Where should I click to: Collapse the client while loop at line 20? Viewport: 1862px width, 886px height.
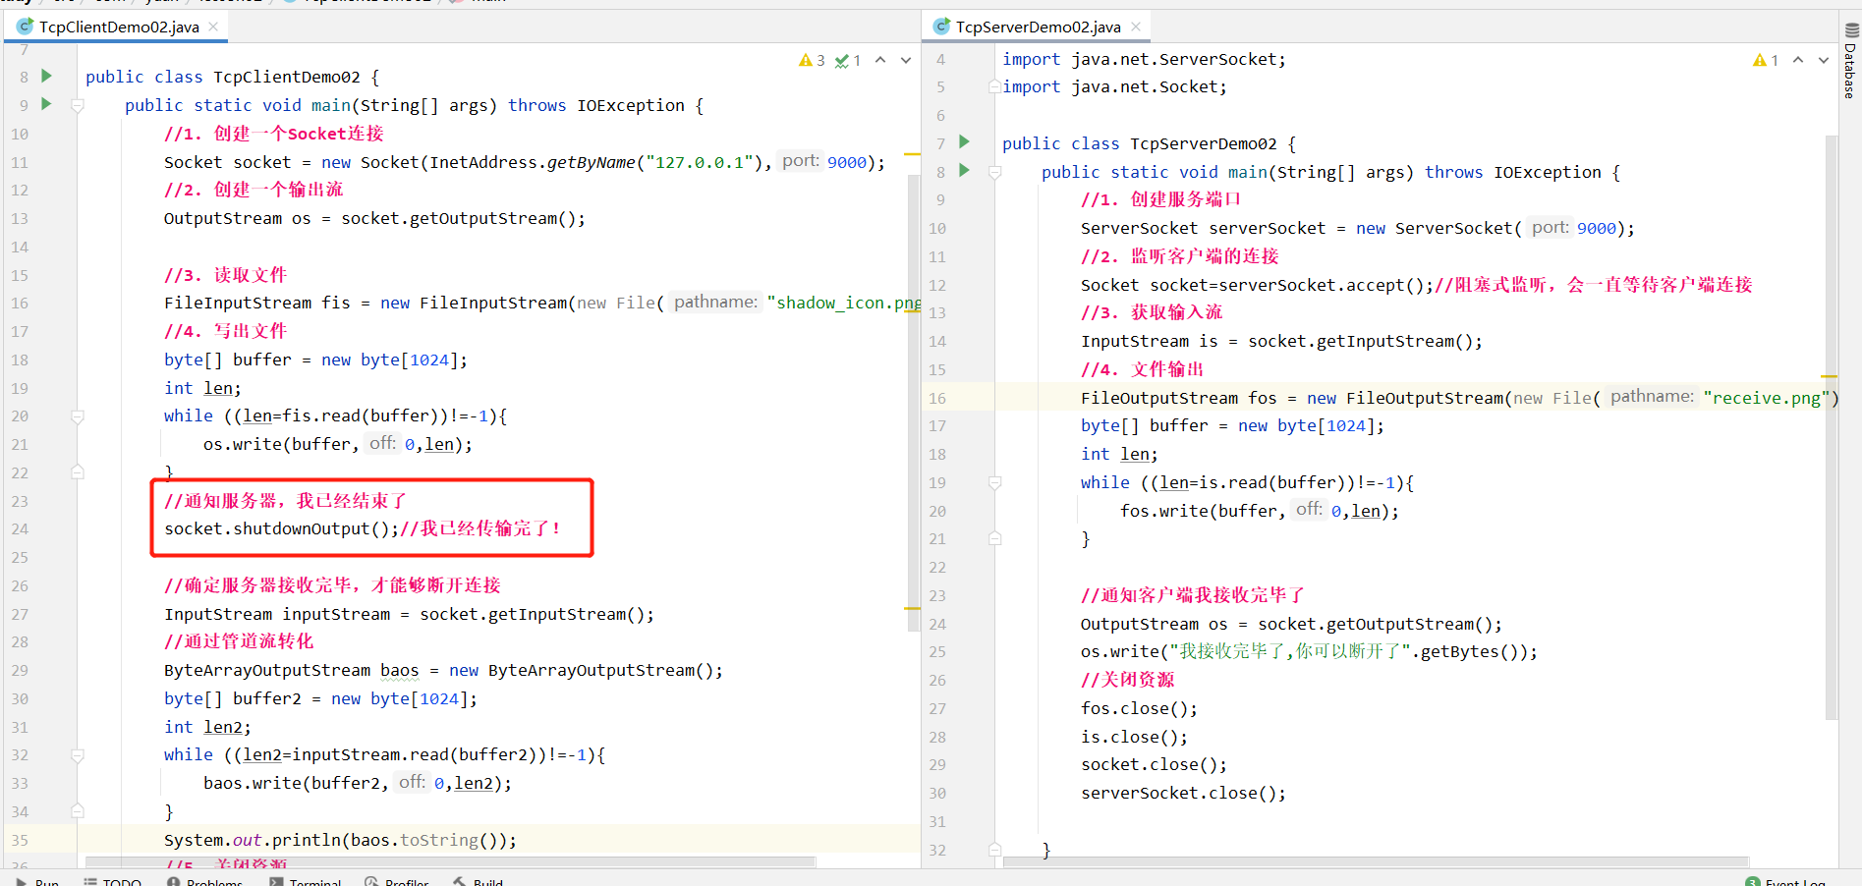click(78, 416)
